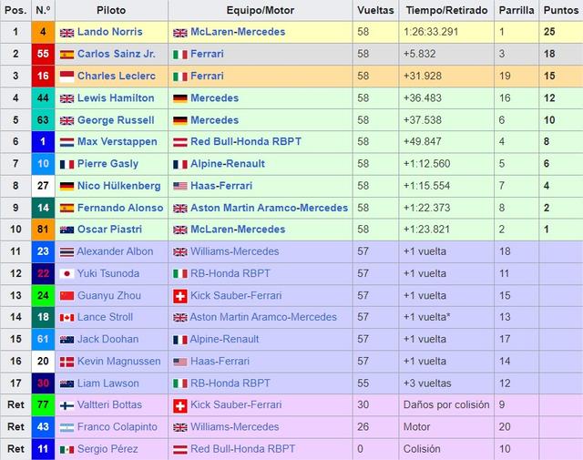583x460 pixels.
Task: Click the "Daños por colisión" retirement reason
Action: click(x=446, y=405)
